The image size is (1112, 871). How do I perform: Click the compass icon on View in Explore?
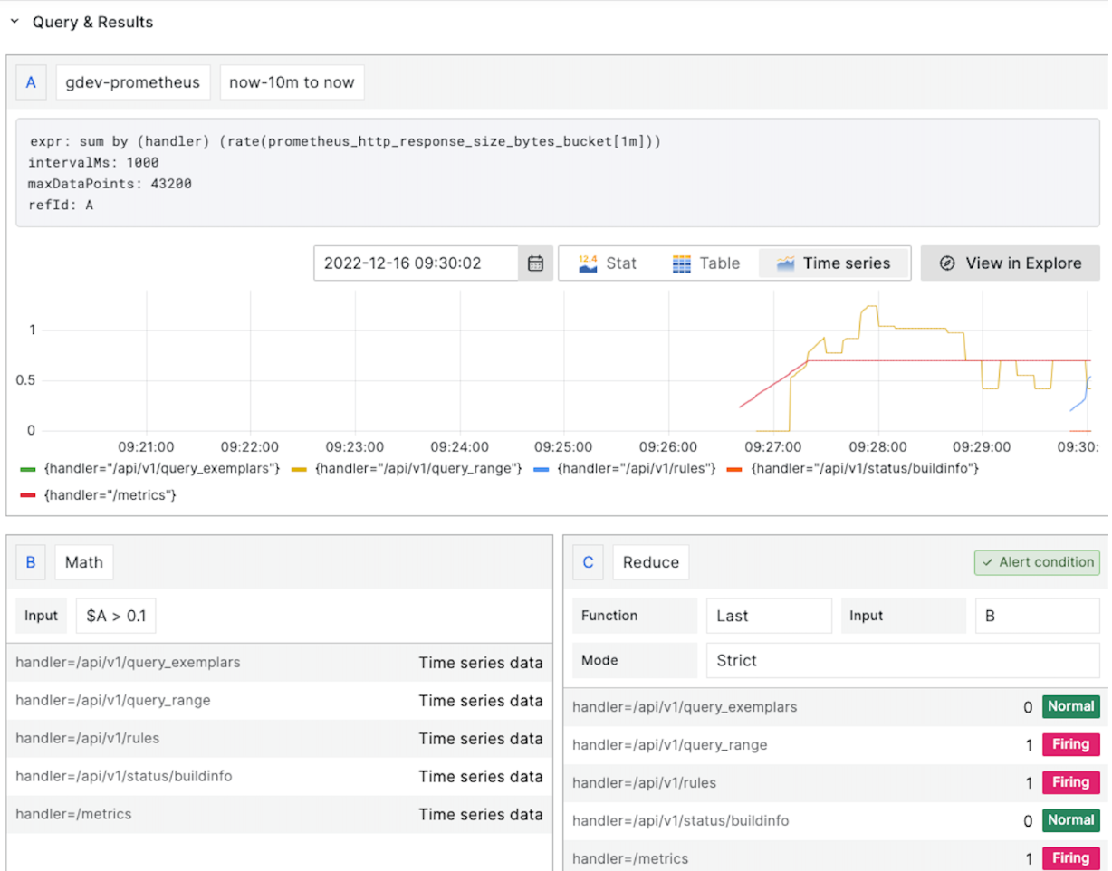(946, 263)
